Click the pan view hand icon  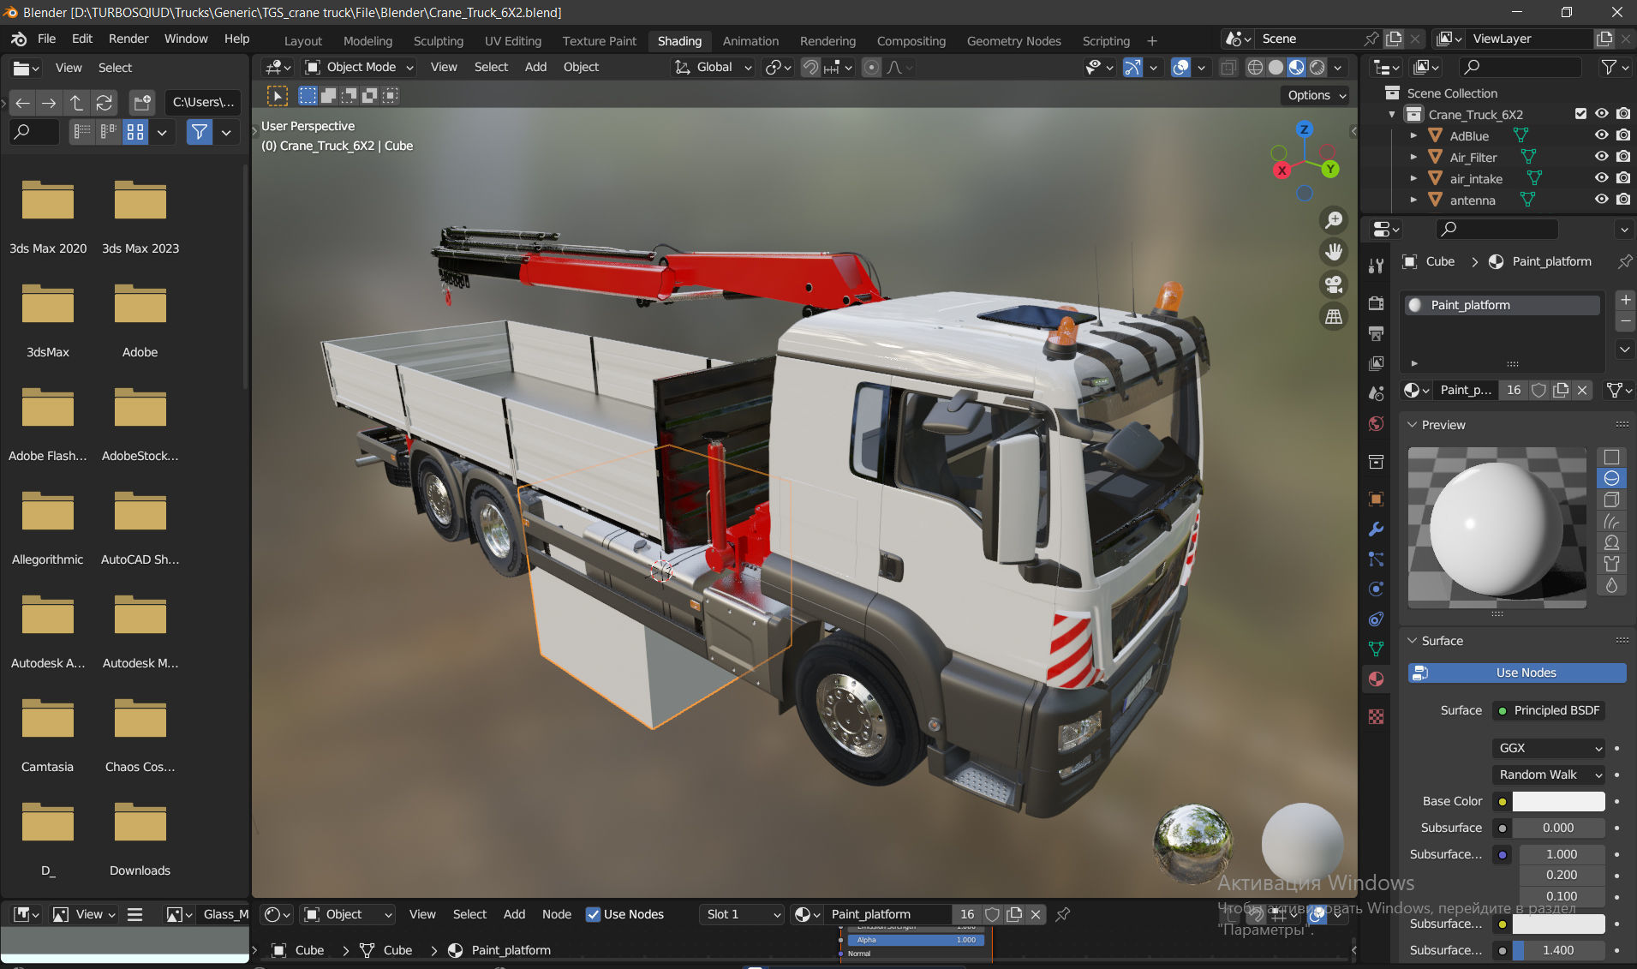pyautogui.click(x=1334, y=252)
